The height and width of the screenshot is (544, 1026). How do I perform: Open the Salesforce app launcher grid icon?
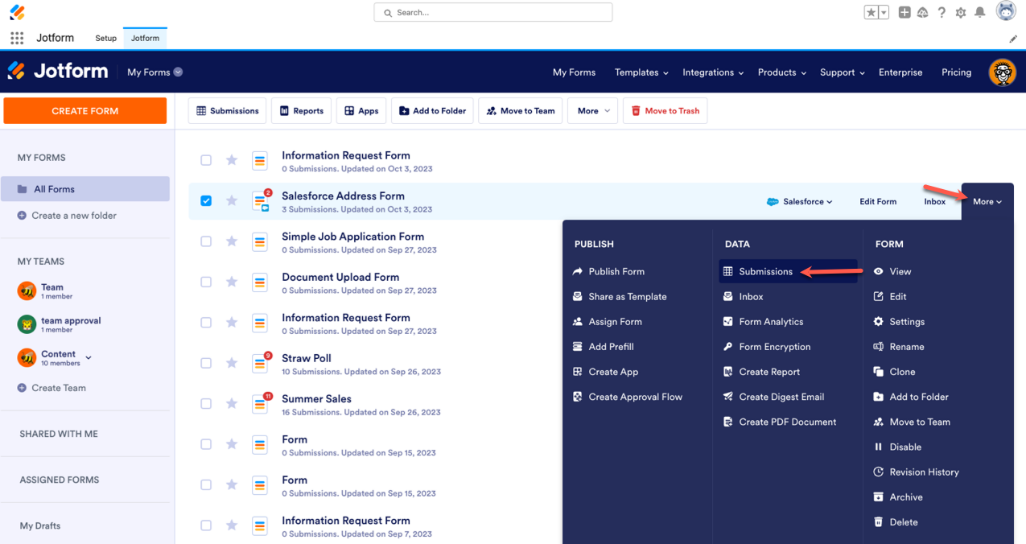click(17, 38)
